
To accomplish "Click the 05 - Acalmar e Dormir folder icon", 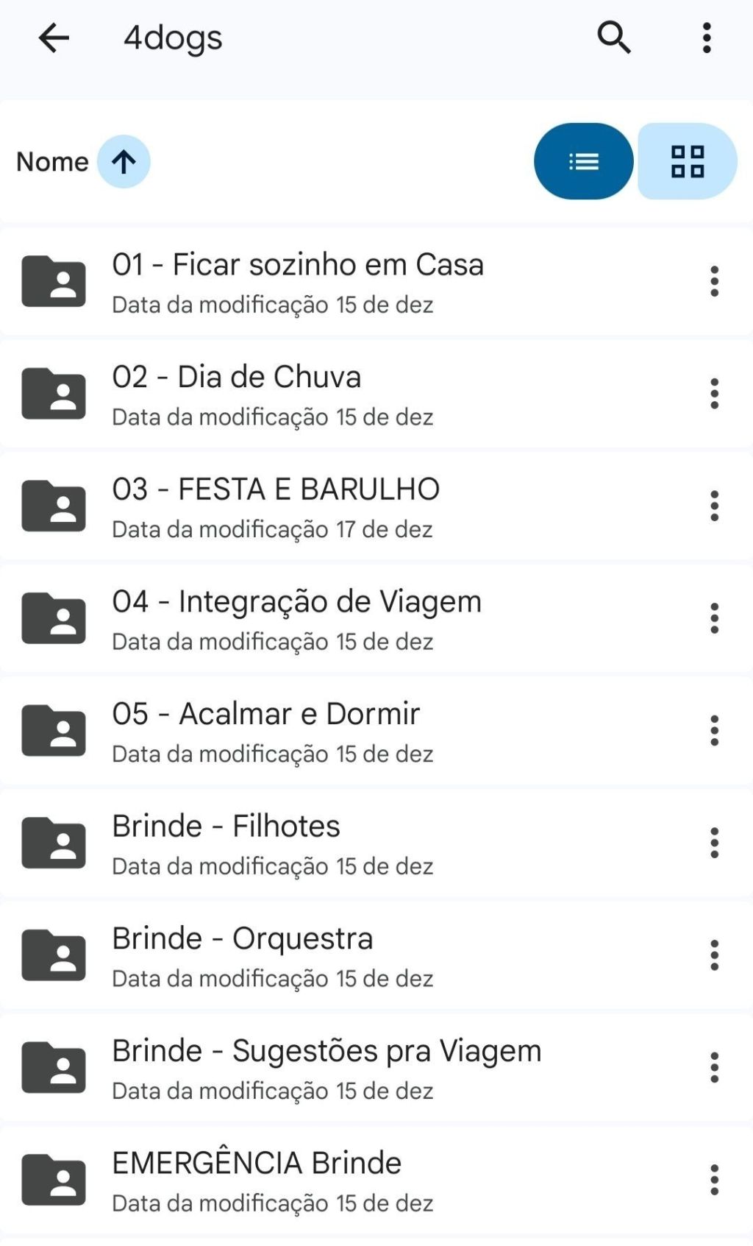I will [54, 731].
